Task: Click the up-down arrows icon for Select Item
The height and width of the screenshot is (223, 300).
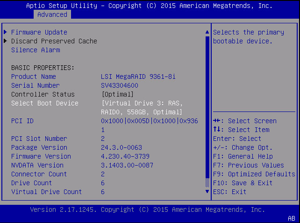Action: click(x=217, y=130)
